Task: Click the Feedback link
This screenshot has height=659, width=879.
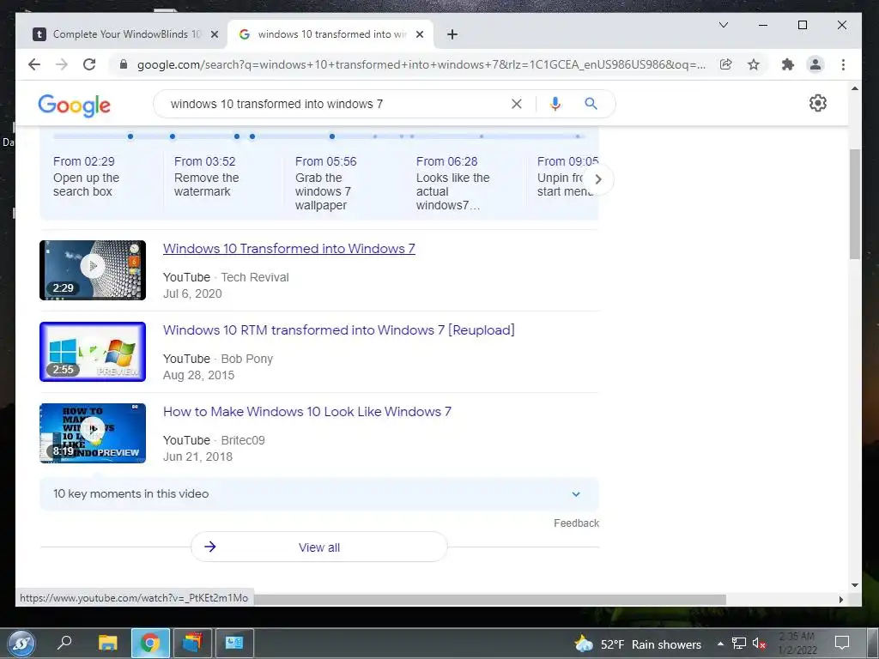Action: pyautogui.click(x=576, y=523)
